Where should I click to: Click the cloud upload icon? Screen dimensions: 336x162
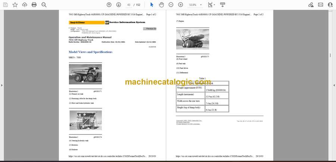pos(25,5)
